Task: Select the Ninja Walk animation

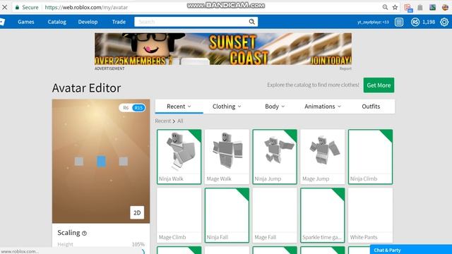Action: point(179,157)
